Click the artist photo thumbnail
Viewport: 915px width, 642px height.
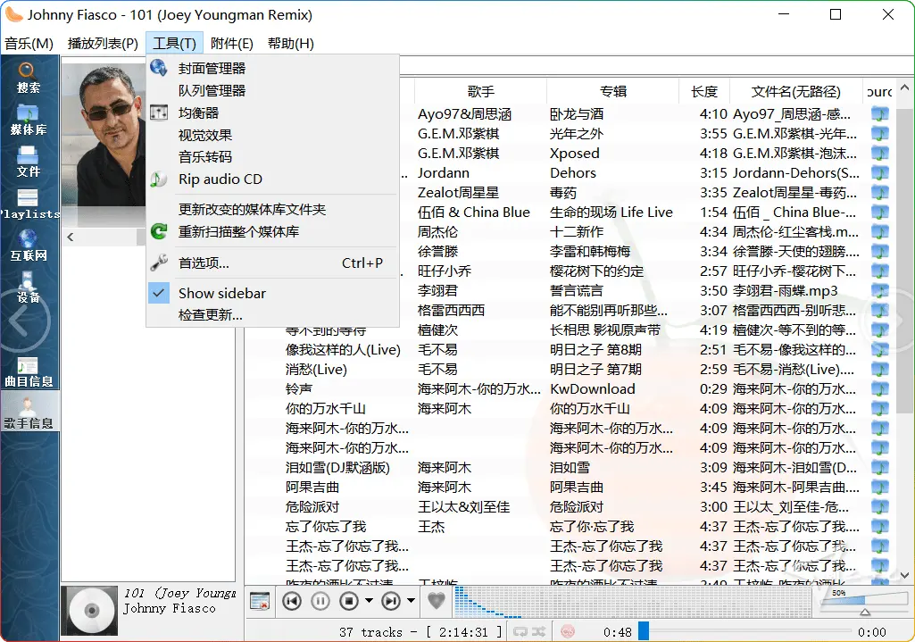[x=104, y=135]
